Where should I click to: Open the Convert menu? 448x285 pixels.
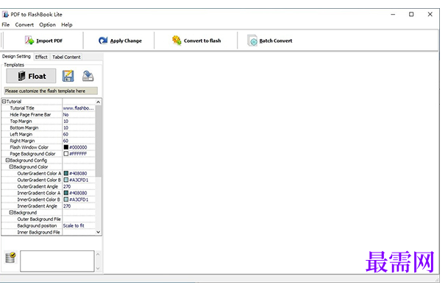click(x=24, y=25)
